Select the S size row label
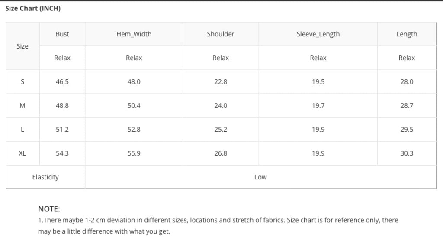 (22, 82)
